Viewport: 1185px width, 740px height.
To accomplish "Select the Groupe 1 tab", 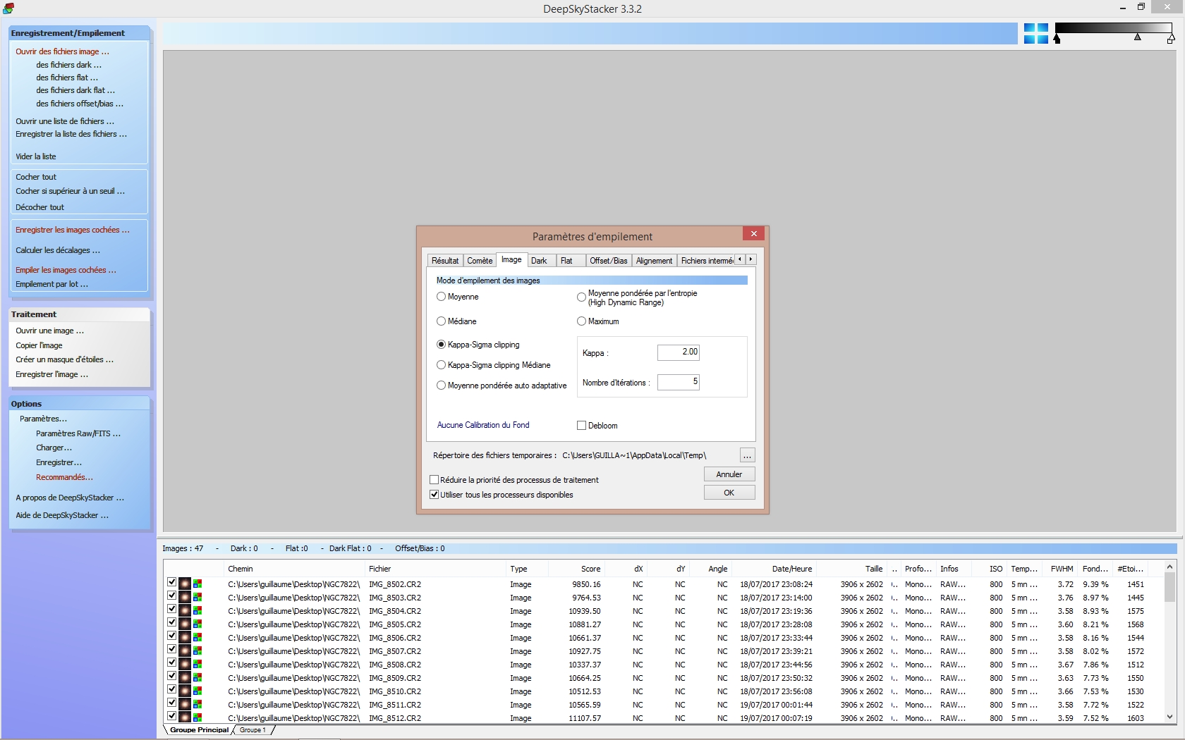I will 253,730.
